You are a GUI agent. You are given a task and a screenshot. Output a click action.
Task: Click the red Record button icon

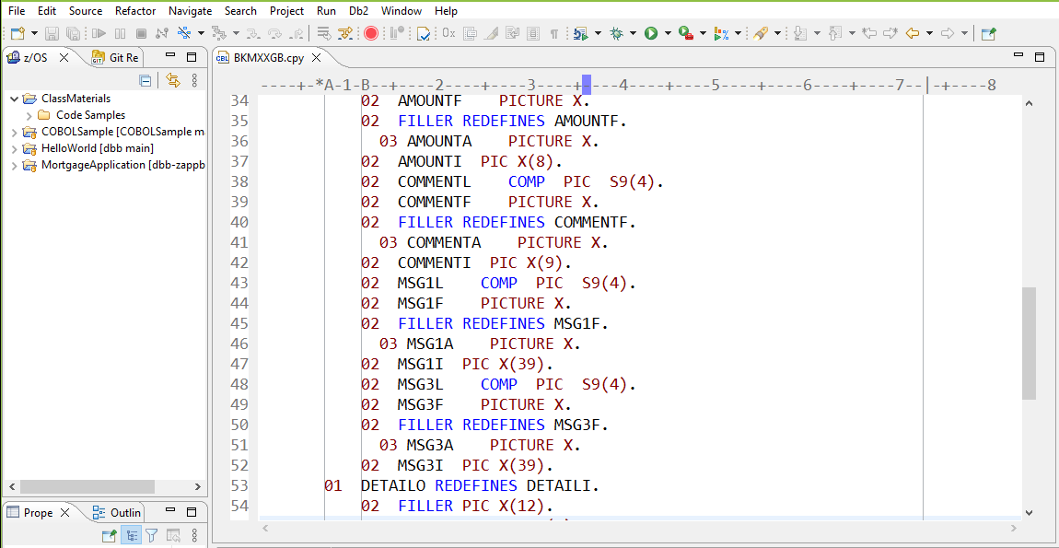(371, 33)
